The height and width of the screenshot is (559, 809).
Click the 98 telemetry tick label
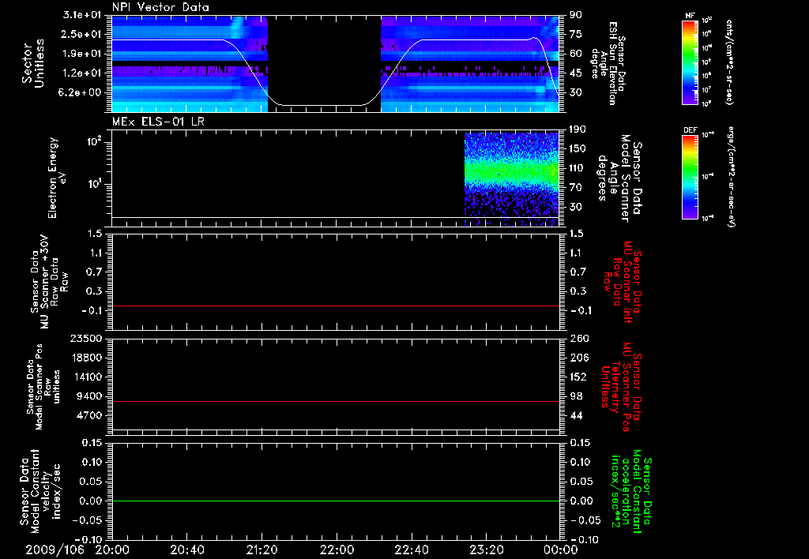[x=576, y=396]
